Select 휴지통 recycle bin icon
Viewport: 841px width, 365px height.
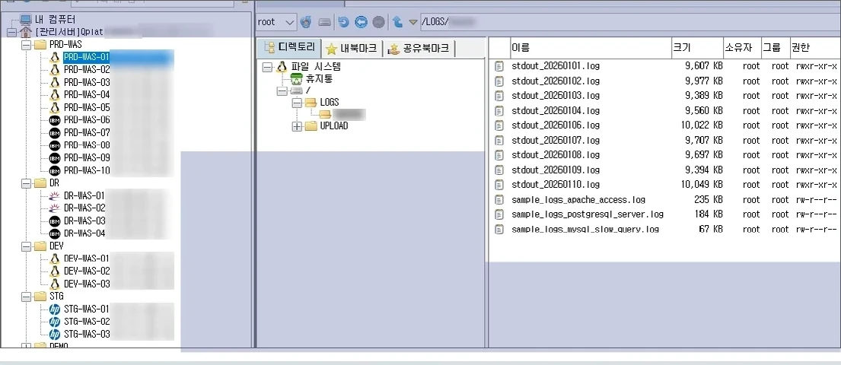296,79
